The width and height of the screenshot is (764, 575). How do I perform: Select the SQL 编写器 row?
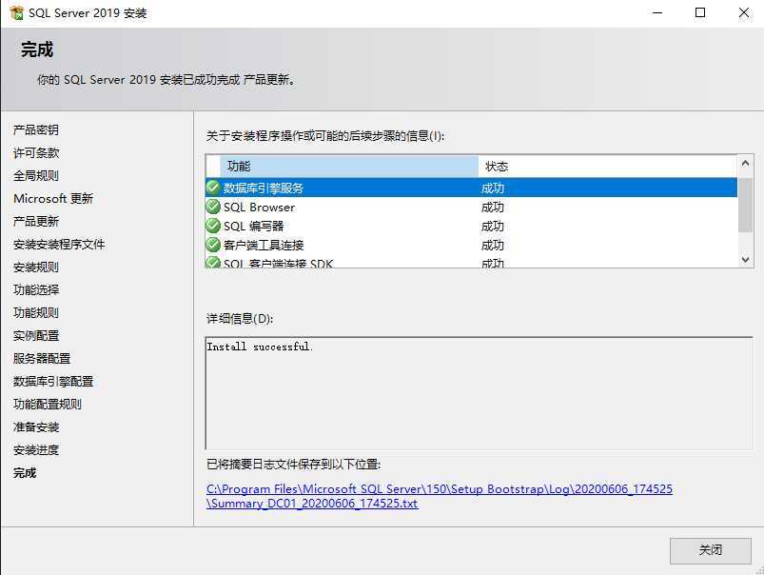471,226
